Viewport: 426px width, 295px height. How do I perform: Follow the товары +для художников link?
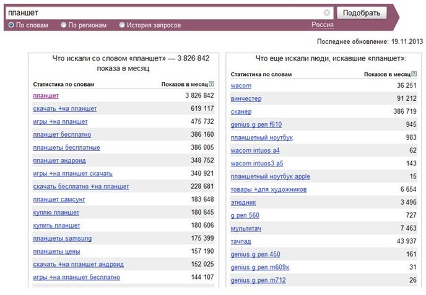pyautogui.click(x=269, y=189)
